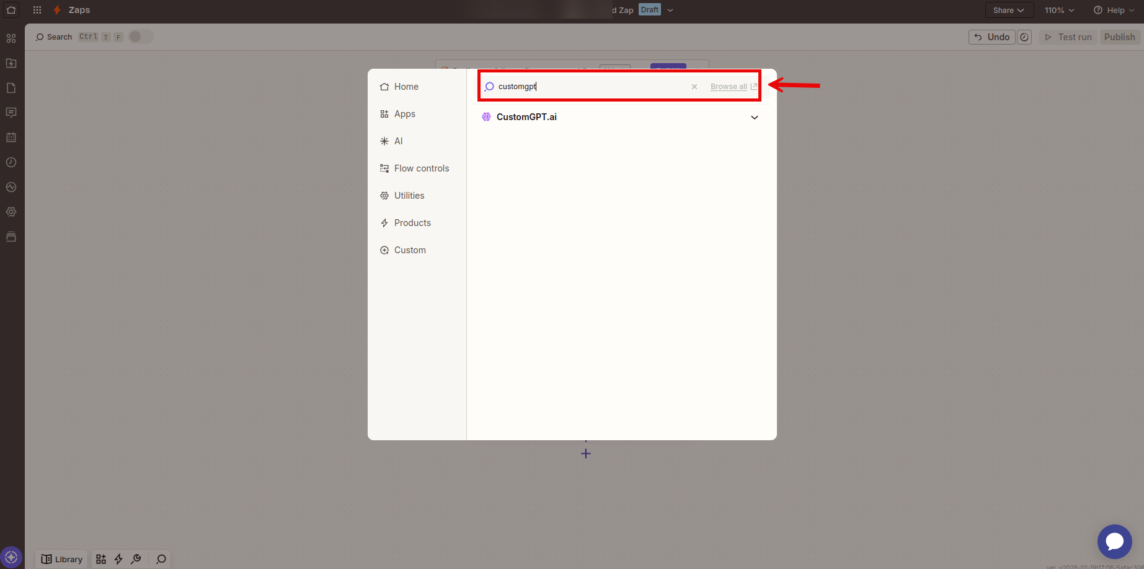The height and width of the screenshot is (569, 1144).
Task: Click the Publish button
Action: (x=1120, y=37)
